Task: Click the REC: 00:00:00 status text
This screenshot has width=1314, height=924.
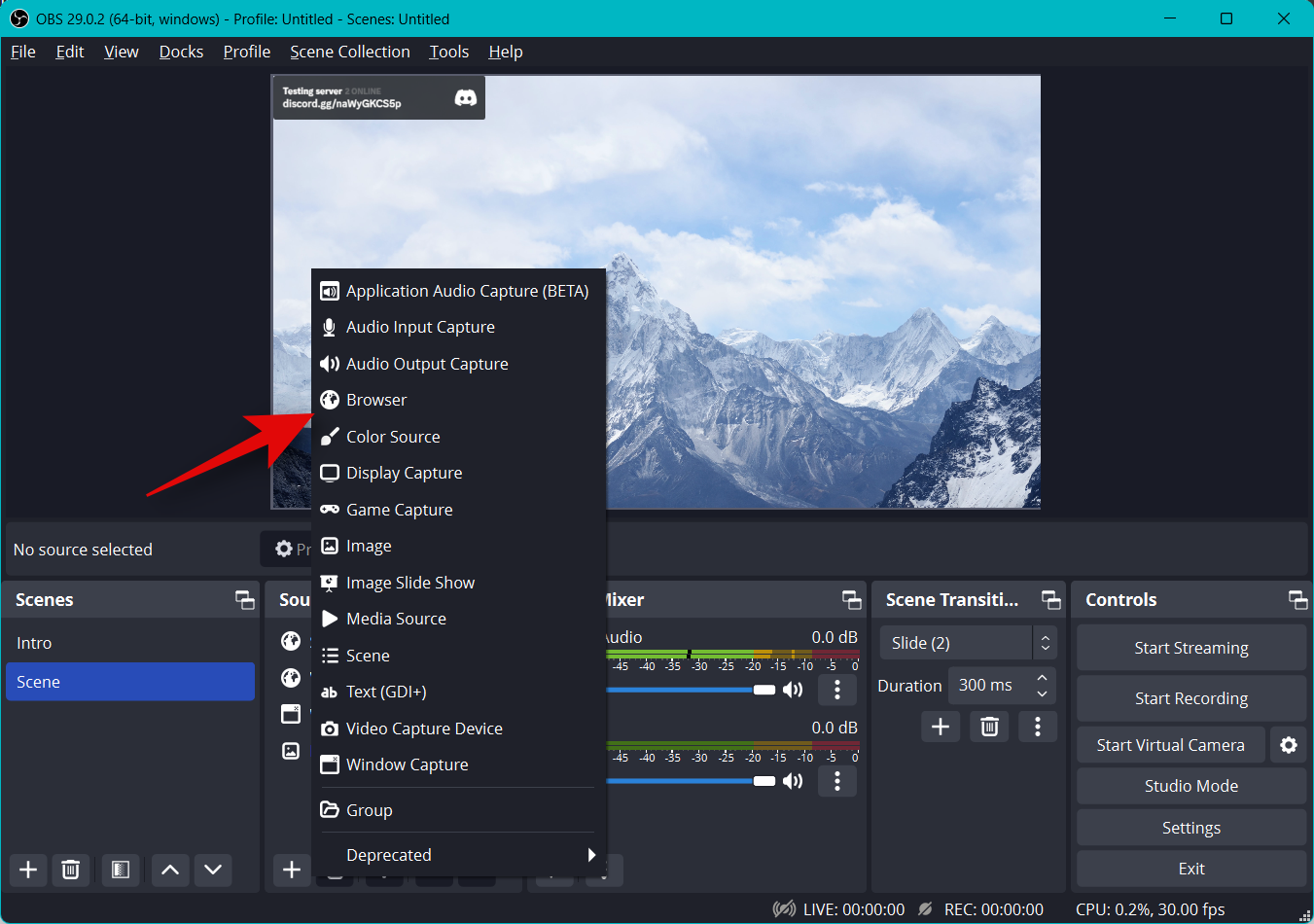Action: tap(994, 909)
